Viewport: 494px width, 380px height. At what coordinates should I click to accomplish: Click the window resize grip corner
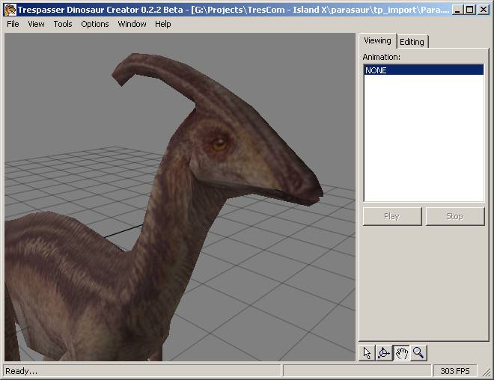[486, 372]
